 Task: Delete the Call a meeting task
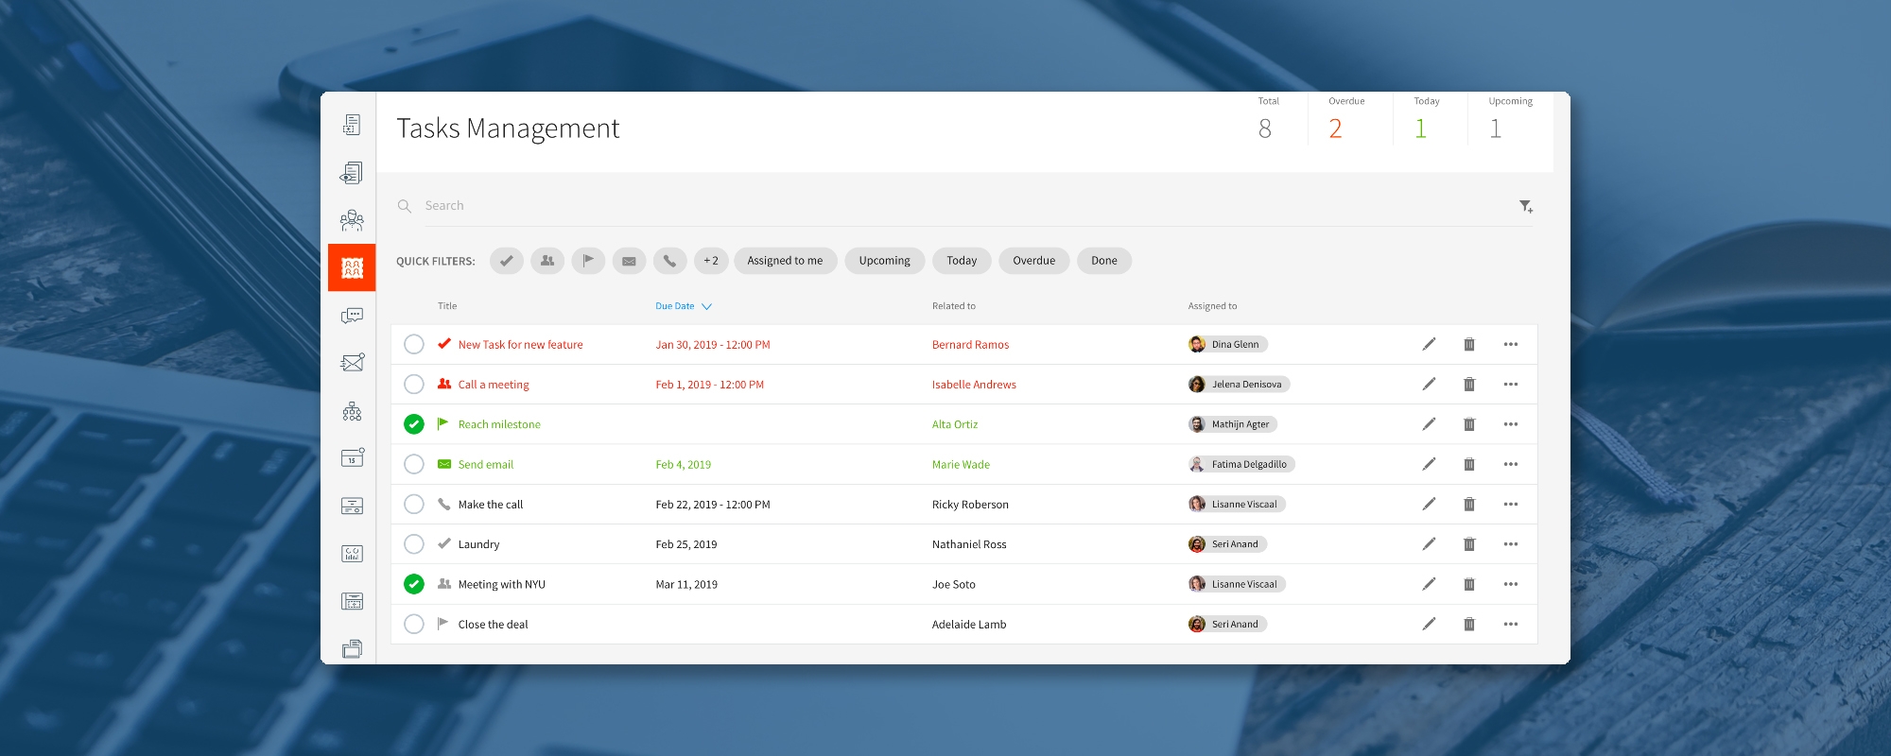pyautogui.click(x=1469, y=385)
